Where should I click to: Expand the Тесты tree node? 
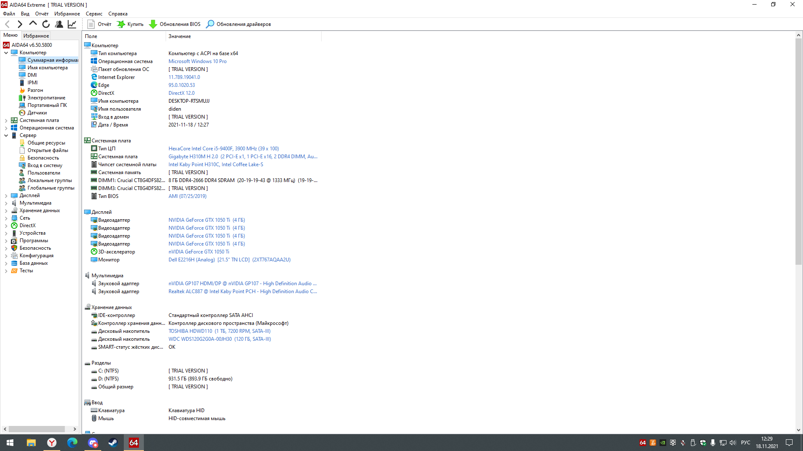[6, 271]
